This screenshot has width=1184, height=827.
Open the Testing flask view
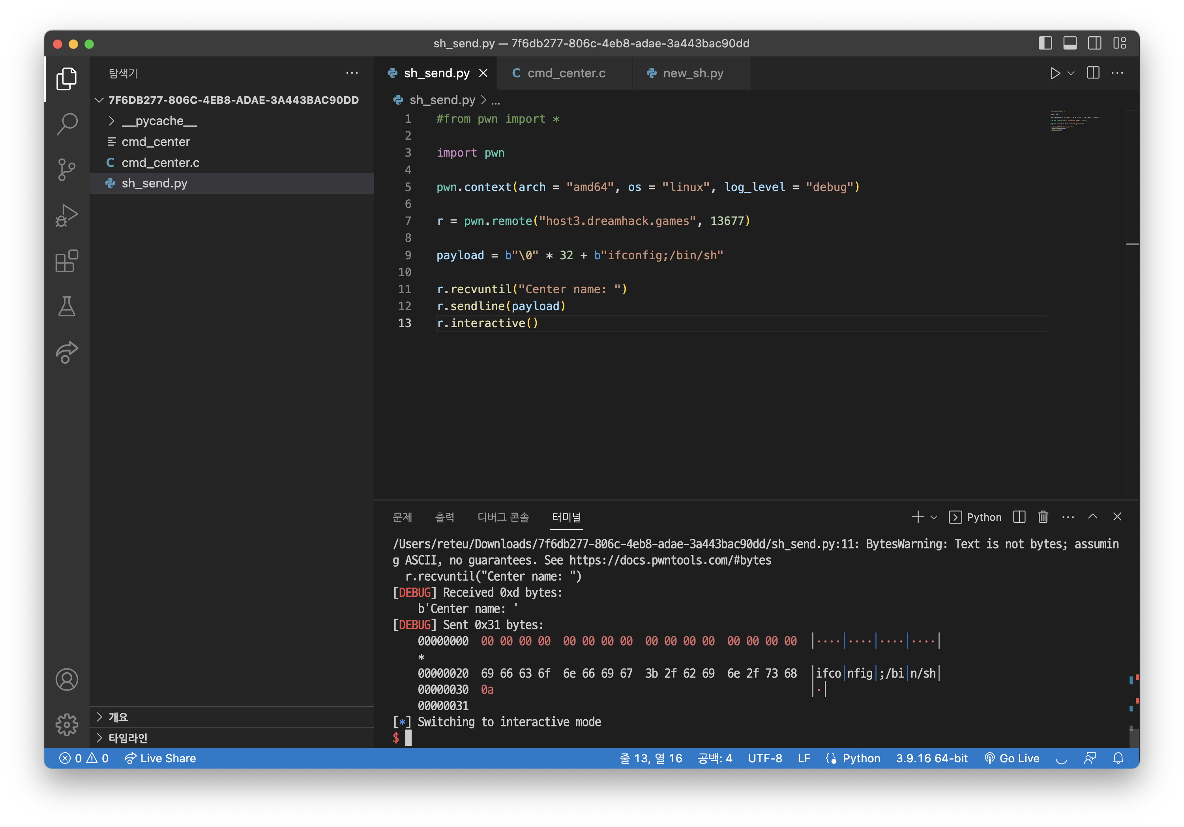click(67, 306)
